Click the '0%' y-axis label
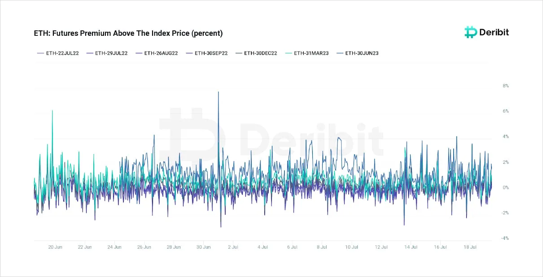The height and width of the screenshot is (277, 543). pyautogui.click(x=505, y=188)
